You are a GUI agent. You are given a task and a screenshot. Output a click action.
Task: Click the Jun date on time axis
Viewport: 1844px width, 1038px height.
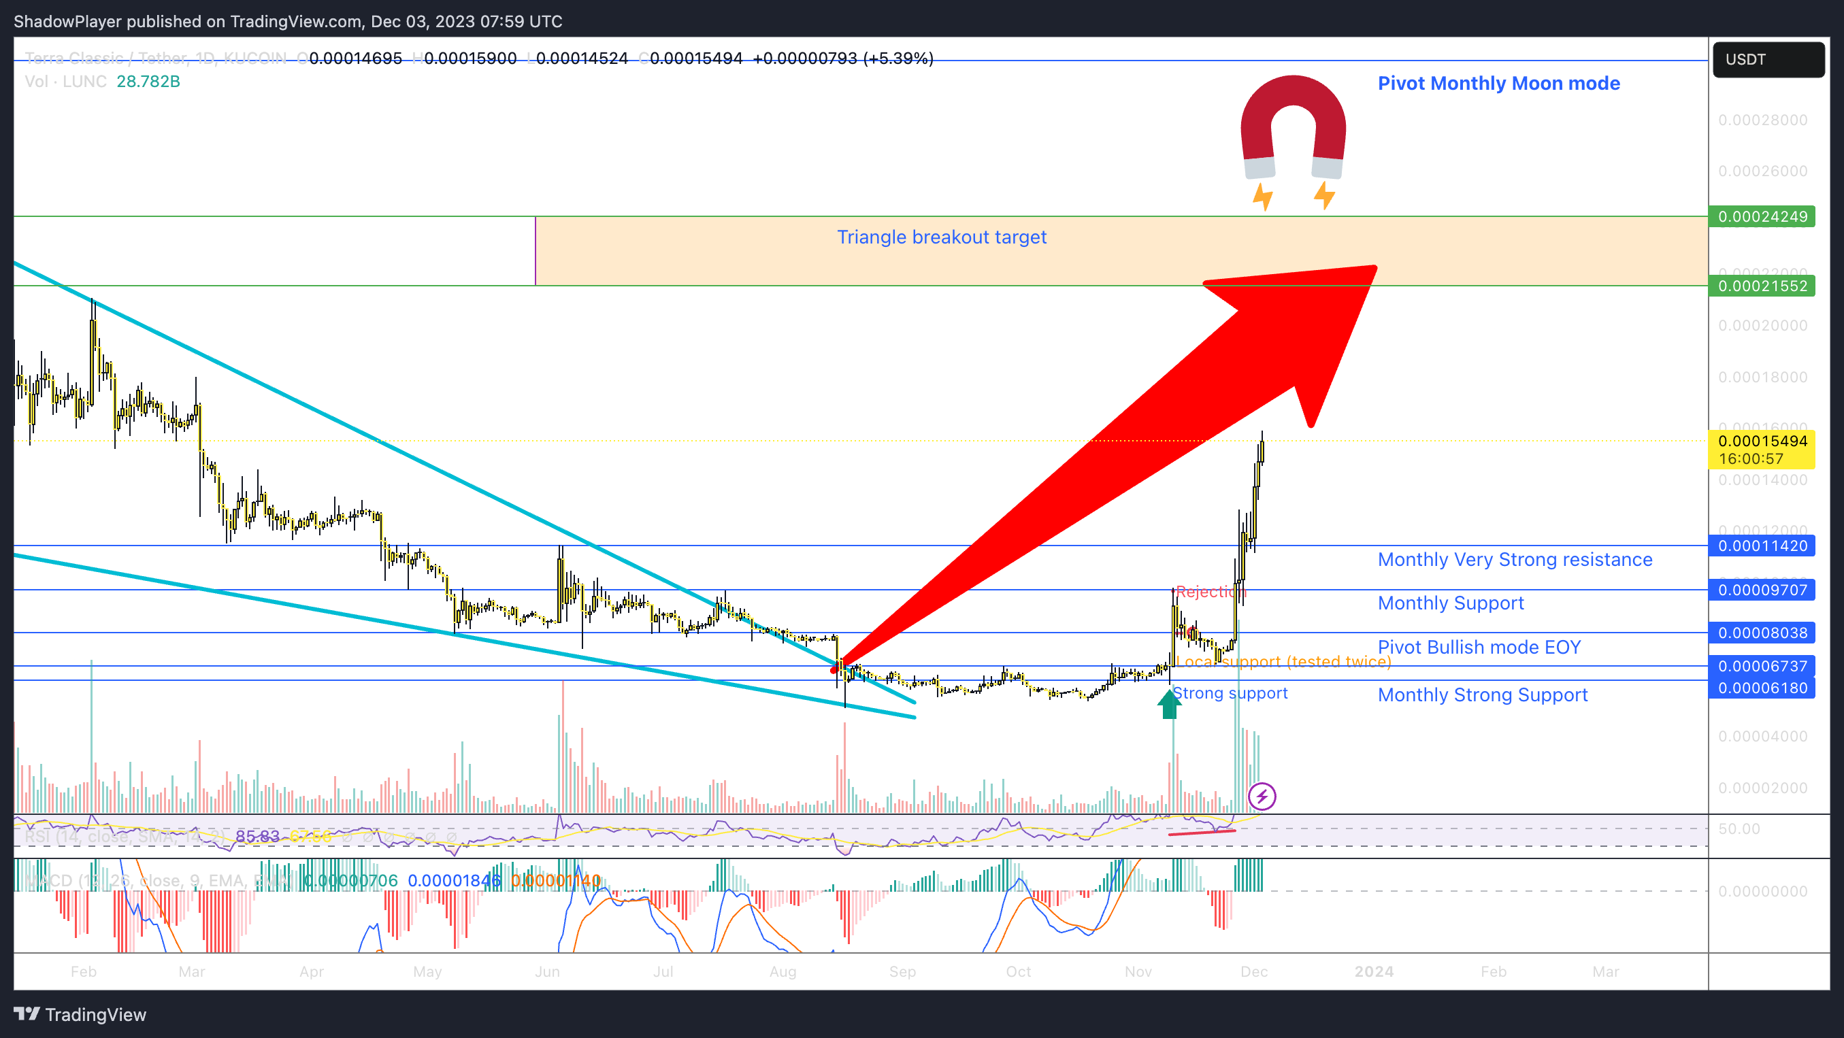click(547, 971)
